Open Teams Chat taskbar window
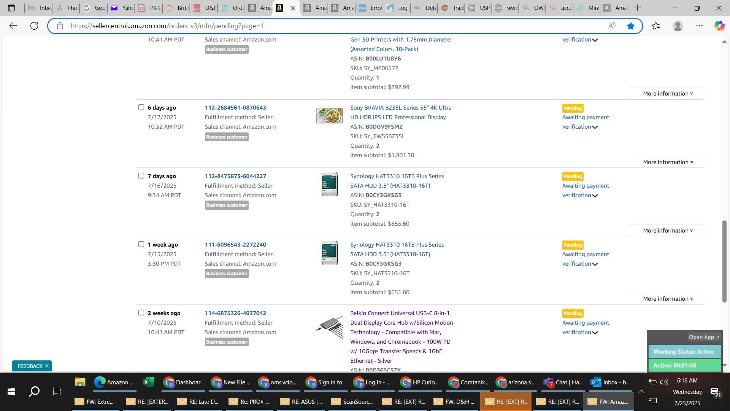Screen dimensions: 730x411 [x=563, y=382]
